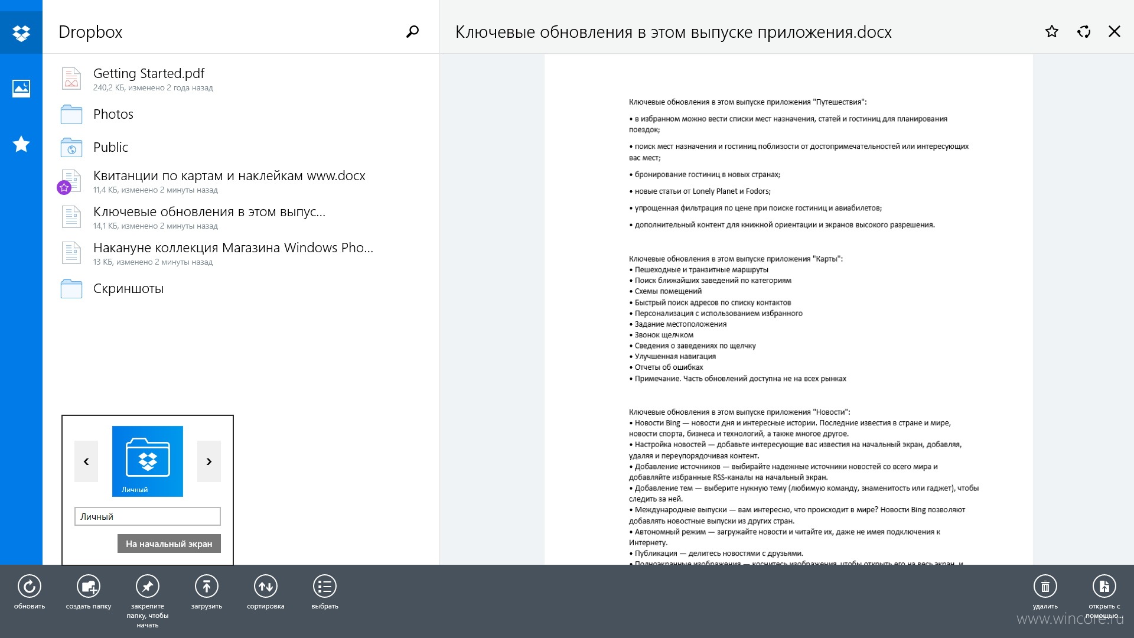Click the создать папку icon

pyautogui.click(x=89, y=586)
